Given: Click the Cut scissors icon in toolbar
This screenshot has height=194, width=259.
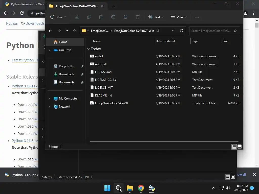Looking at the screenshot, I should pyautogui.click(x=77, y=17).
